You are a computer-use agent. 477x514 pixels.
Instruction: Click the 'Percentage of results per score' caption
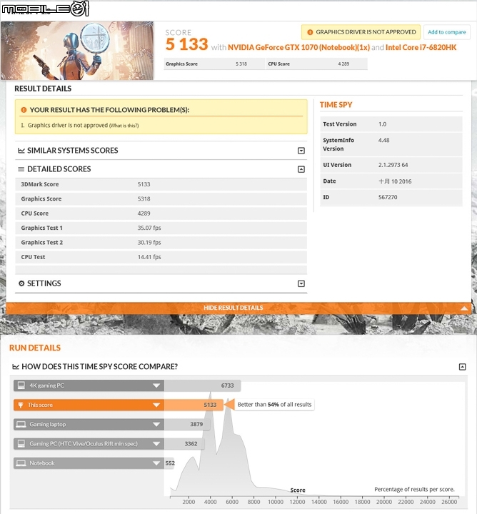pos(414,490)
